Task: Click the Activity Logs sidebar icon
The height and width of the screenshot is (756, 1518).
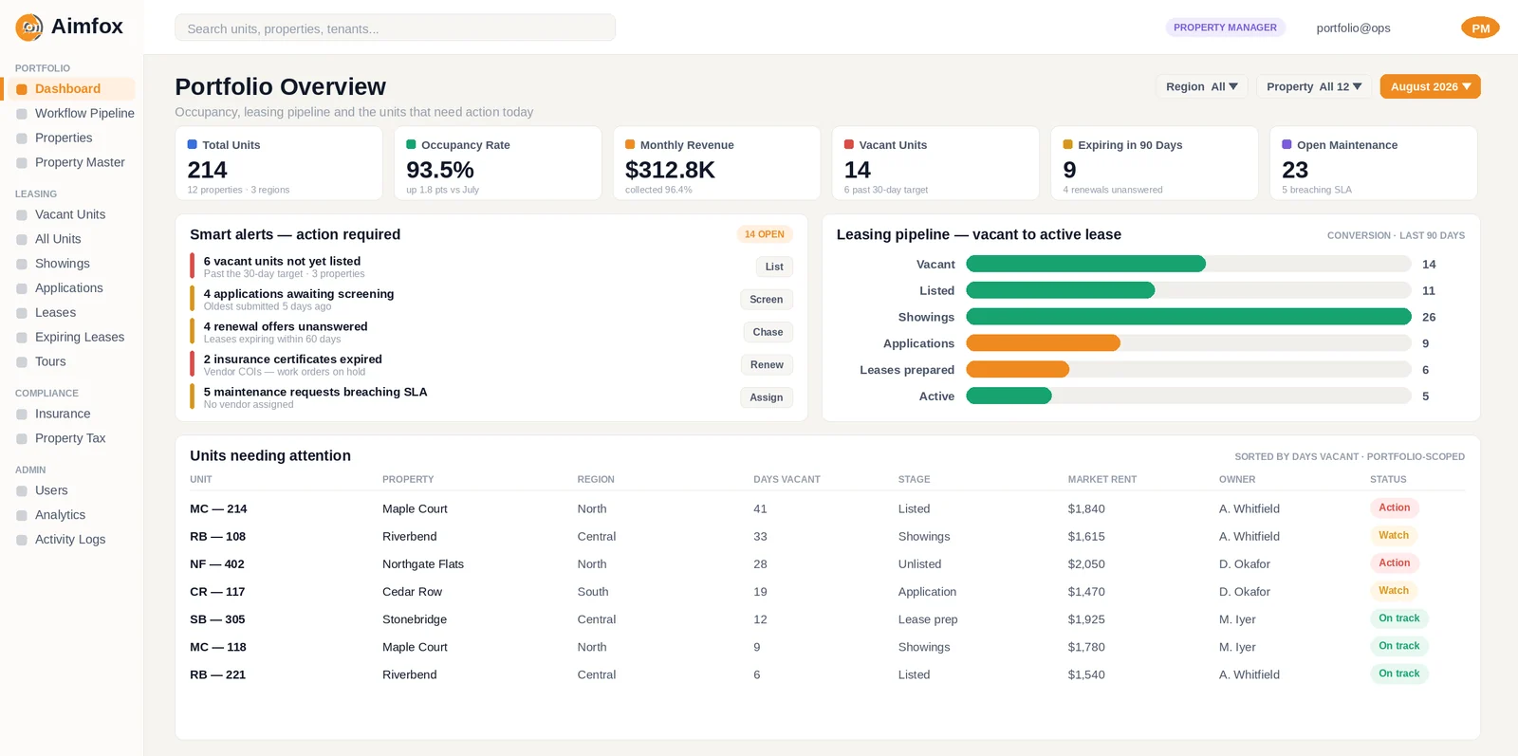Action: (22, 540)
